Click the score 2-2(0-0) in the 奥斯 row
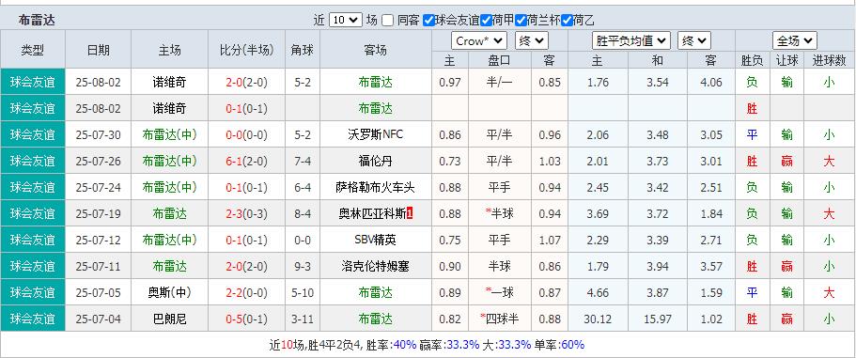Viewport: 856px width, 358px height. coord(247,292)
